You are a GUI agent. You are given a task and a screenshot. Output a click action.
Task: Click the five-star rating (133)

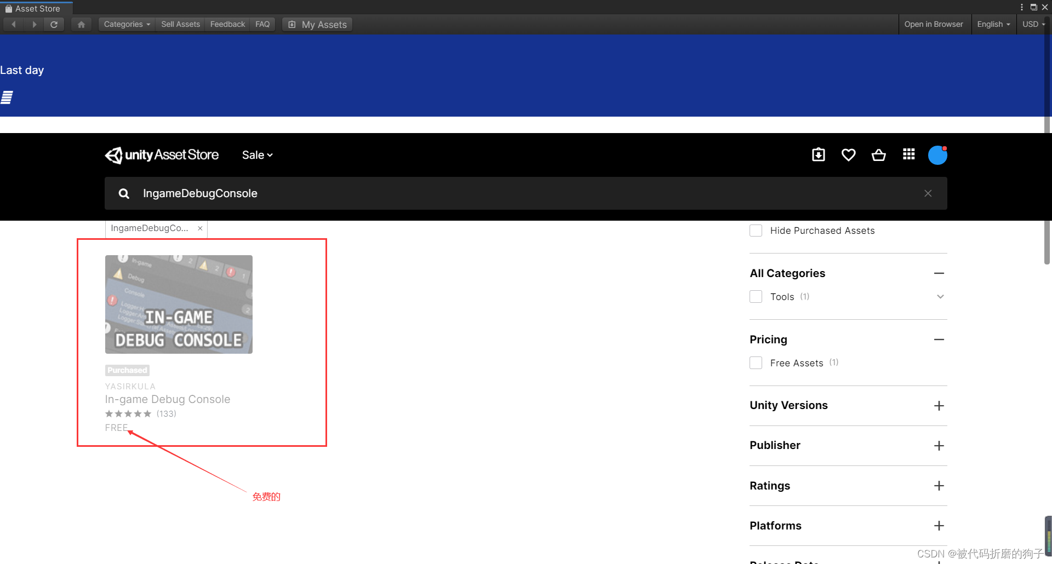(140, 413)
